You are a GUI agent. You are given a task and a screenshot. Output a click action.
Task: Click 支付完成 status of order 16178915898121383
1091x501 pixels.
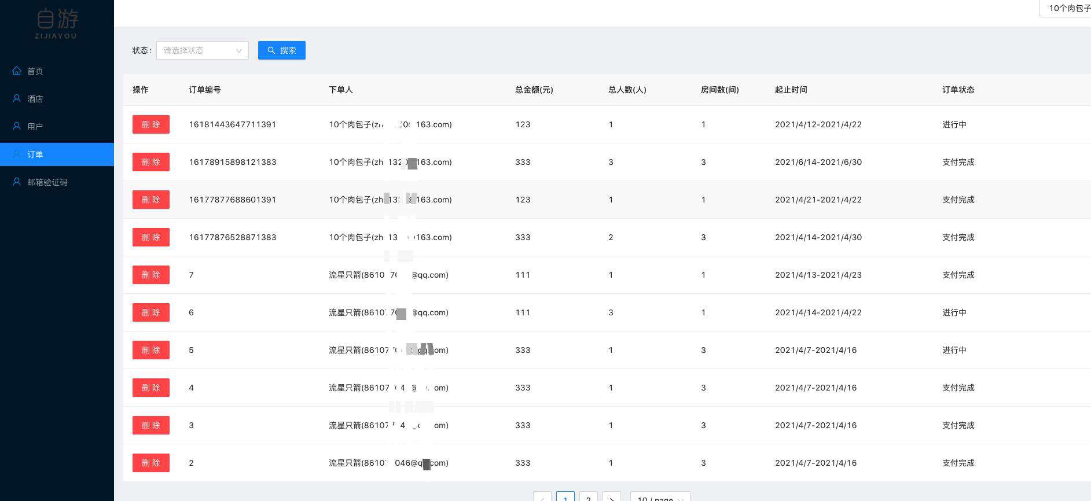(958, 162)
